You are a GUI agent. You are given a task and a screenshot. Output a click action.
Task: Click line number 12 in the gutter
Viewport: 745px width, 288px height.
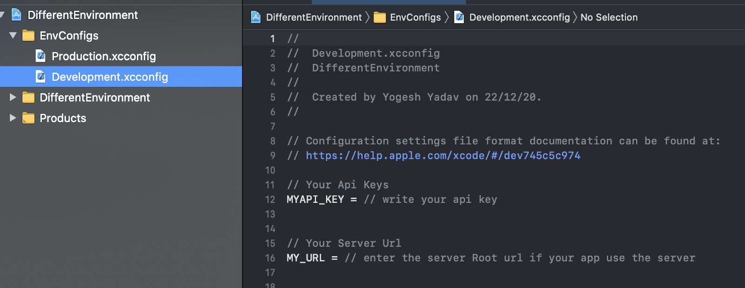click(270, 200)
